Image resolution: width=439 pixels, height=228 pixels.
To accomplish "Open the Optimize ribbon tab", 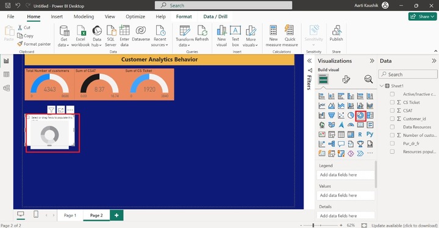I will click(135, 17).
